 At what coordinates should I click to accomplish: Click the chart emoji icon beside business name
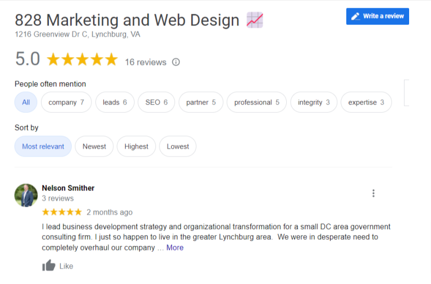point(255,20)
